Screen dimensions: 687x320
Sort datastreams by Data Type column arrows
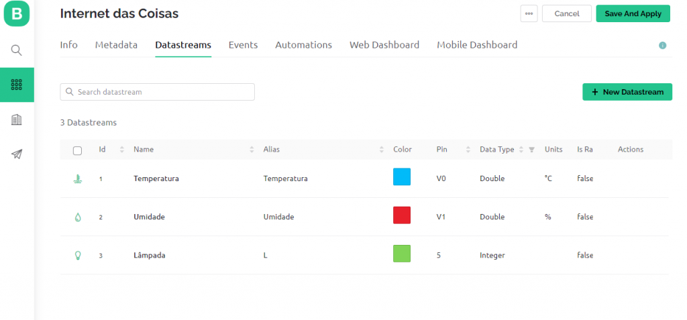pos(521,150)
